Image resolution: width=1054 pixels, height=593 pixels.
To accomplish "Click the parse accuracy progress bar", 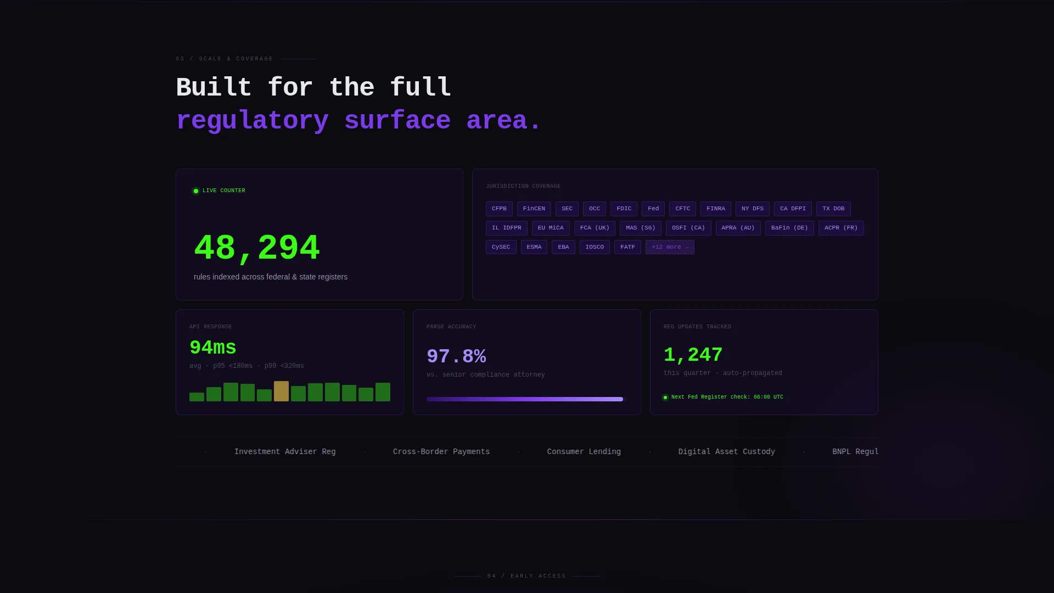I will pos(527,399).
